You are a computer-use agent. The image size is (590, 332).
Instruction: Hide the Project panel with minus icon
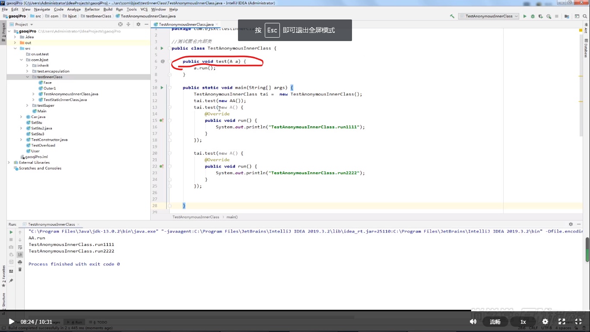point(147,24)
